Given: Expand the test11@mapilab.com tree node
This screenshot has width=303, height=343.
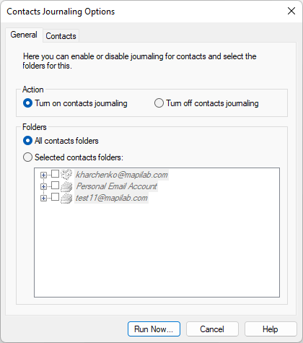Looking at the screenshot, I should coord(43,199).
